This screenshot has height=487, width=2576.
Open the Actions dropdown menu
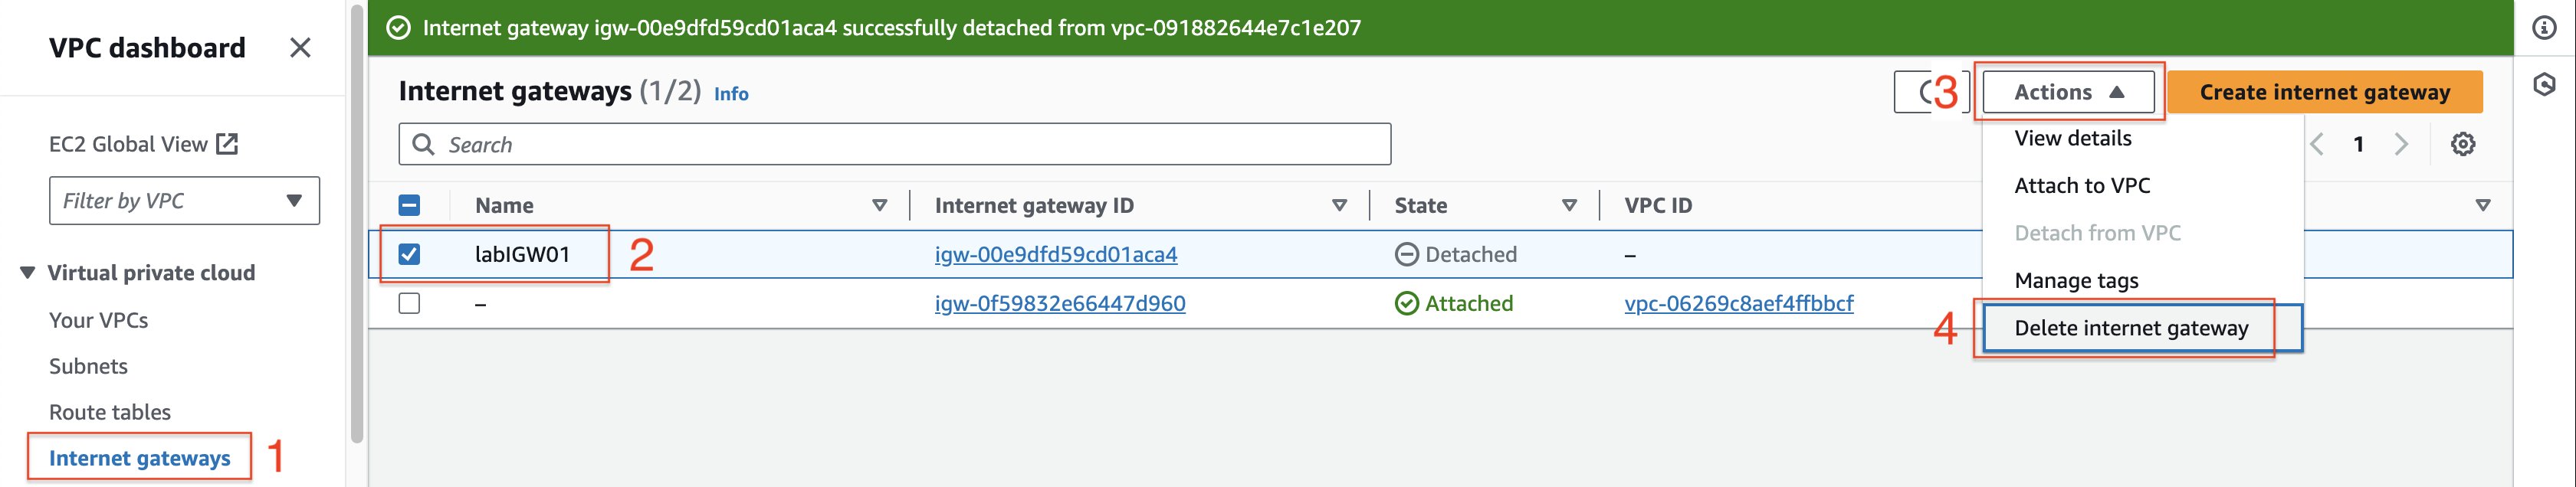point(2068,92)
